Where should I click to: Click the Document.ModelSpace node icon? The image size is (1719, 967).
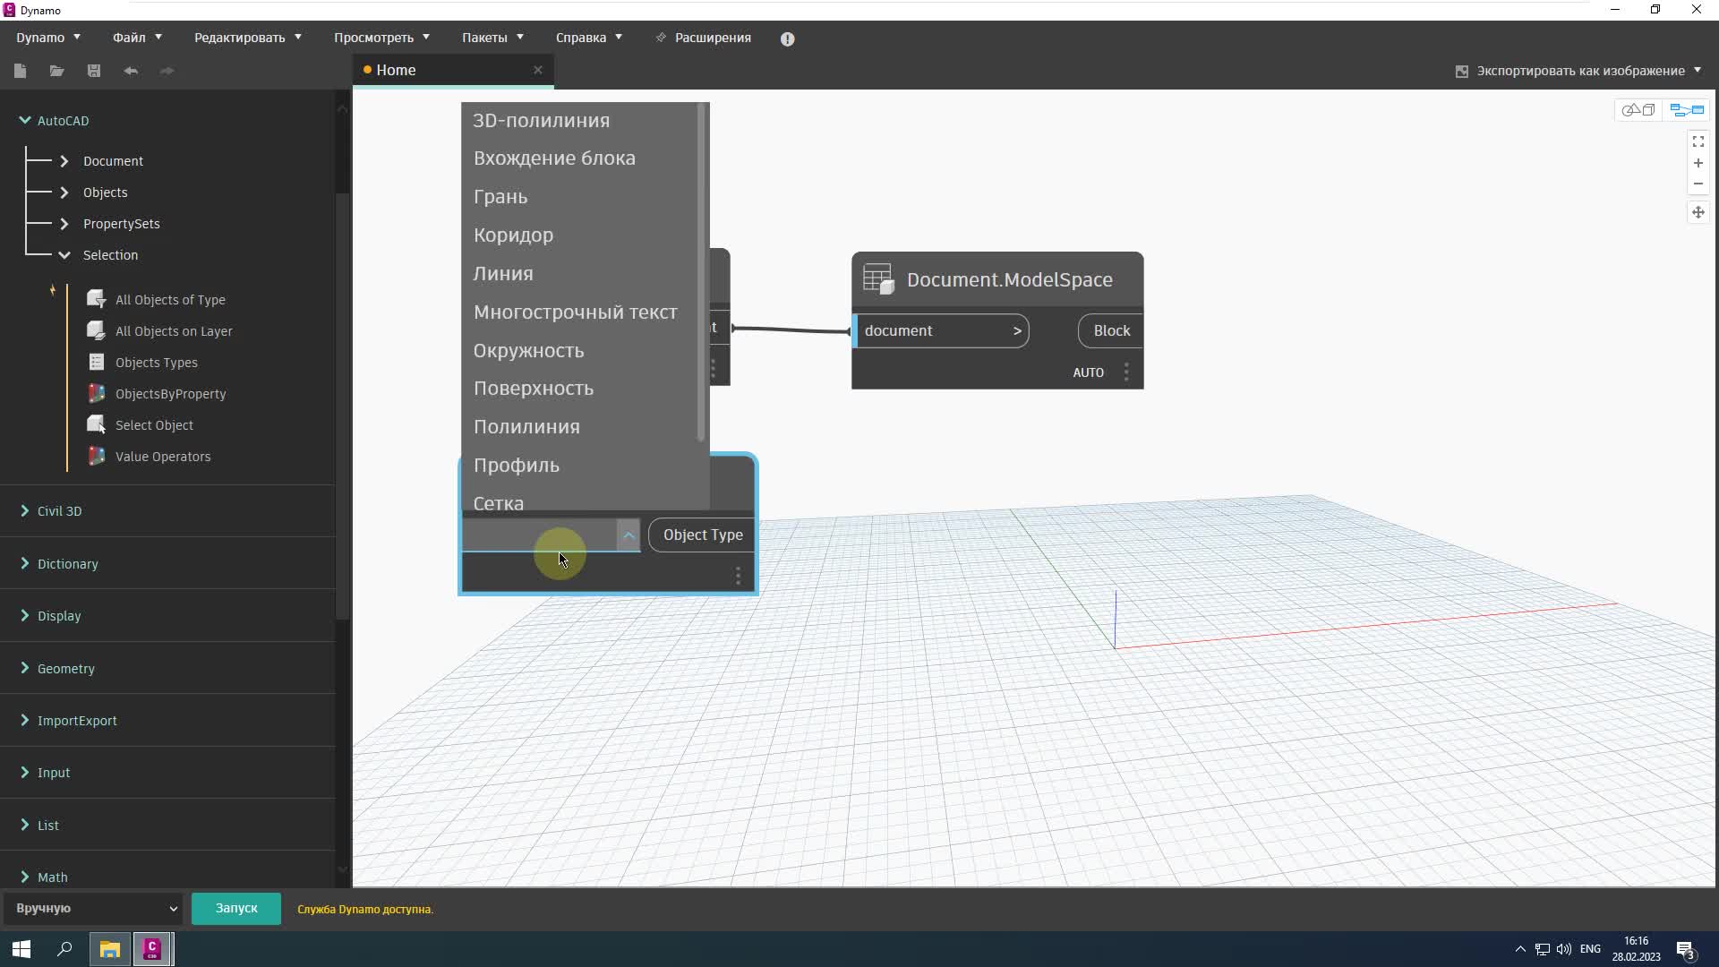tap(878, 279)
